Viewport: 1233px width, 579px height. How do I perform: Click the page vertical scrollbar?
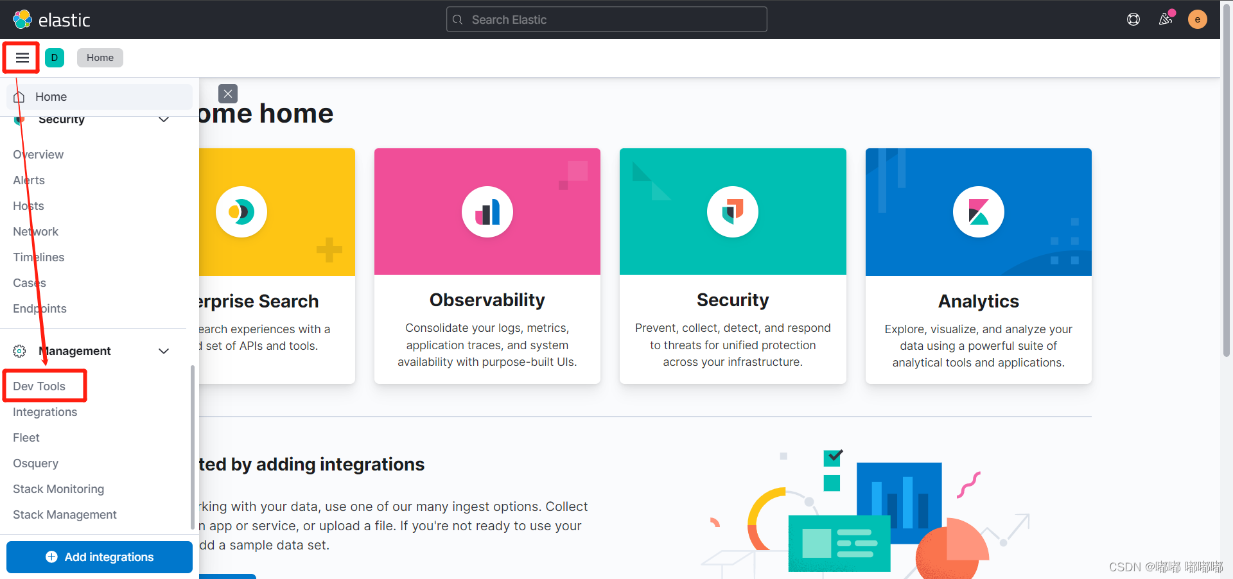point(1227,180)
